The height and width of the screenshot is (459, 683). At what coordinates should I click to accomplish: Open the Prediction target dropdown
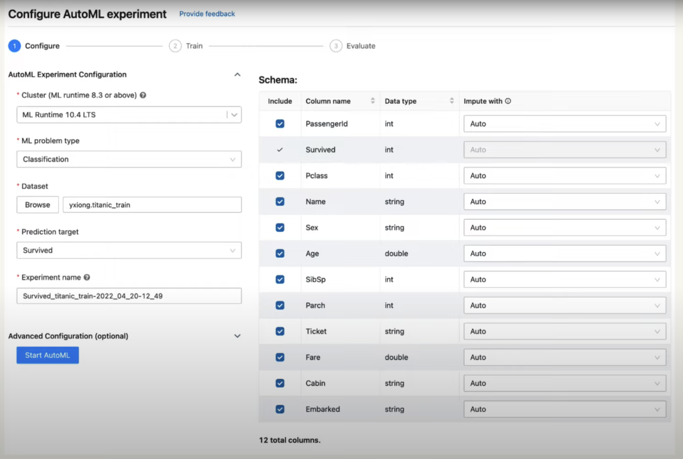(129, 250)
